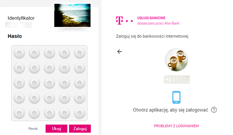The height and width of the screenshot is (135, 233).
Task: Select the center dot of password grid
Action: pyautogui.click(x=49, y=83)
